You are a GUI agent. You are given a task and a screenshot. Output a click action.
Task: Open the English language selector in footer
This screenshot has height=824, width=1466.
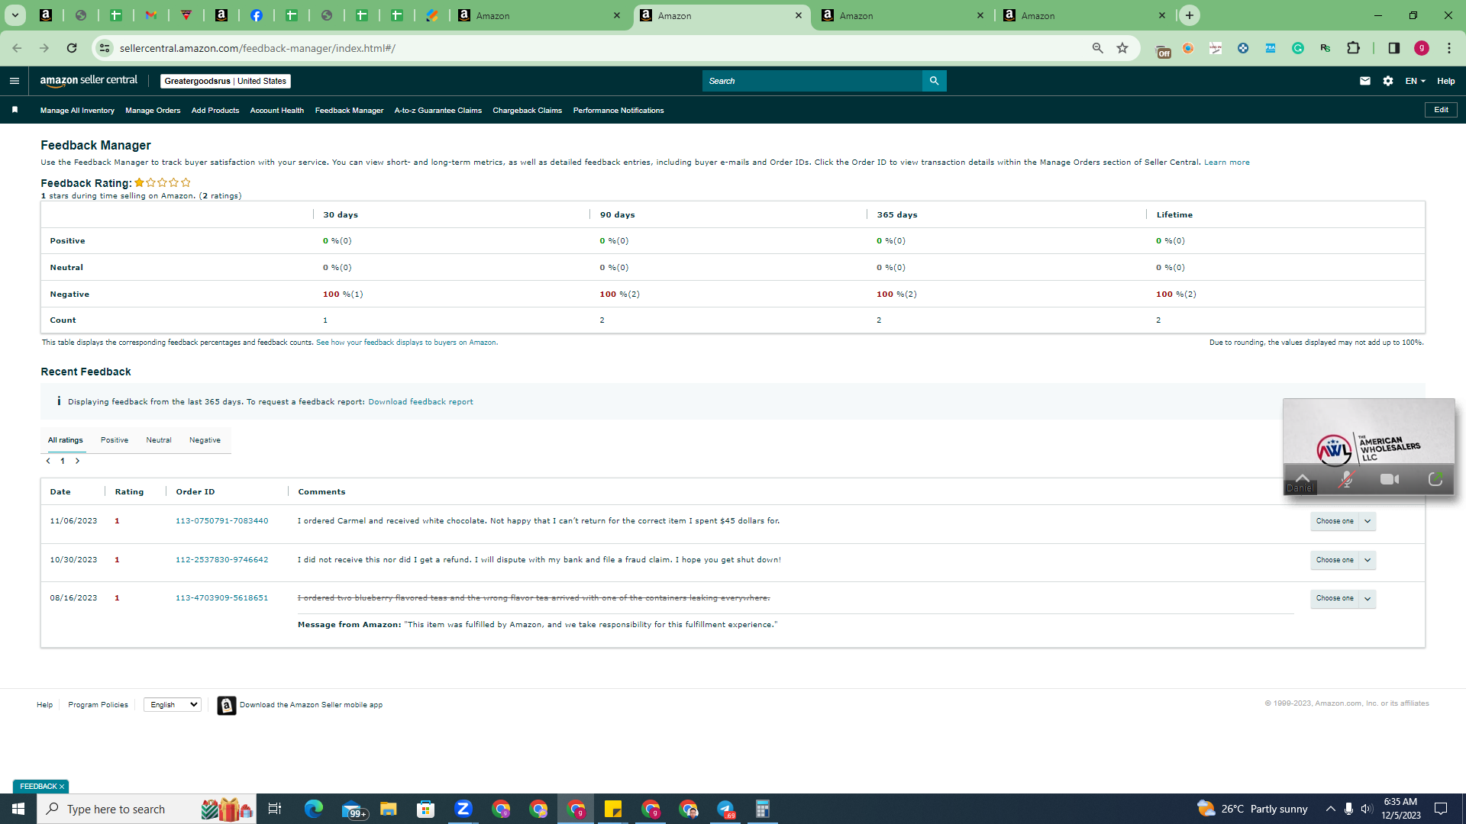pos(173,705)
